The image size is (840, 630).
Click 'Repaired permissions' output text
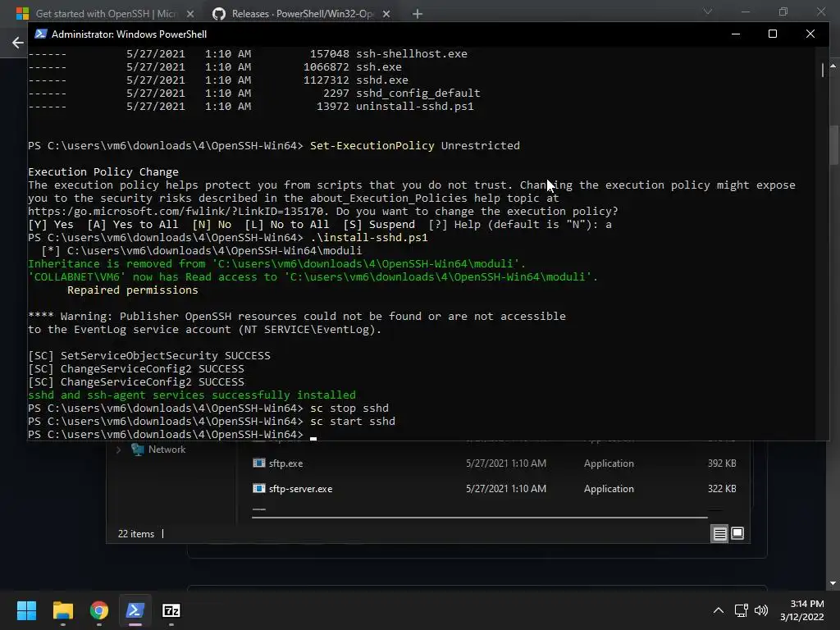[132, 290]
